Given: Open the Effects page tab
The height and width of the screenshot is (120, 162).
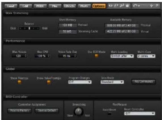Looking at the screenshot, I should coord(70,6).
